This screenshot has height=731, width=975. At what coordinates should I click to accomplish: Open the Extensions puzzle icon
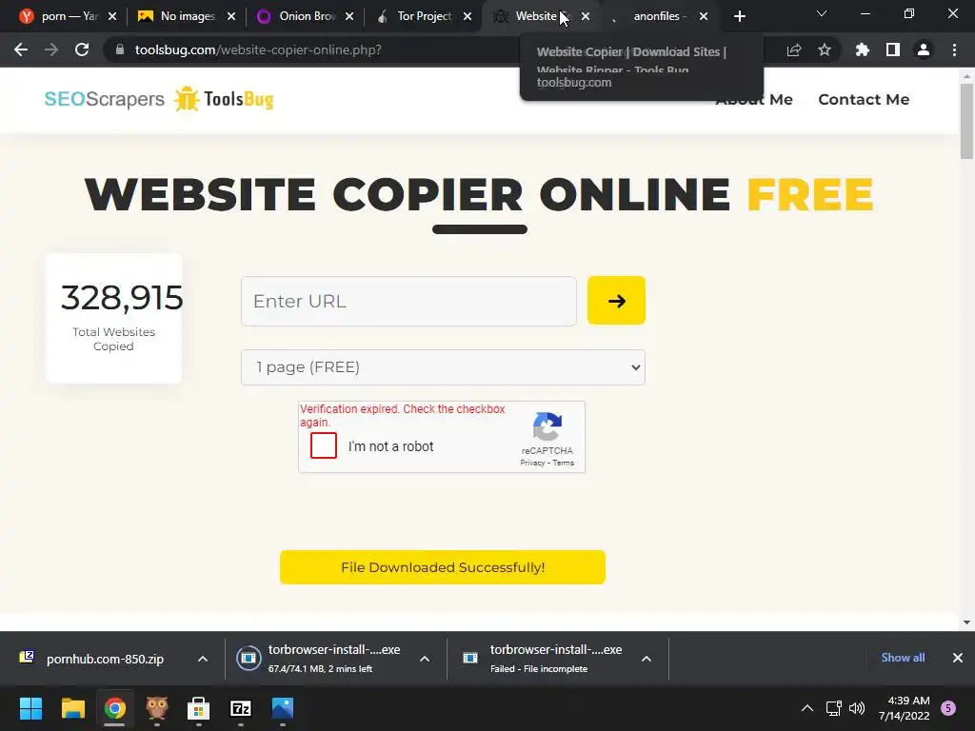863,49
